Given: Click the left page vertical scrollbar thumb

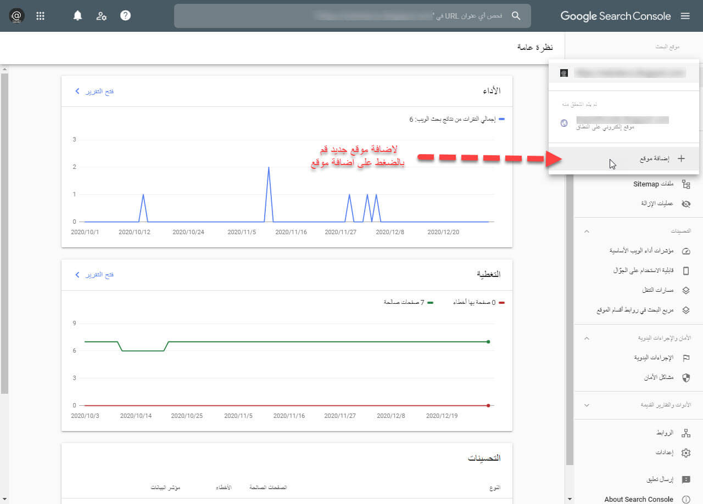Looking at the screenshot, I should pos(4,233).
